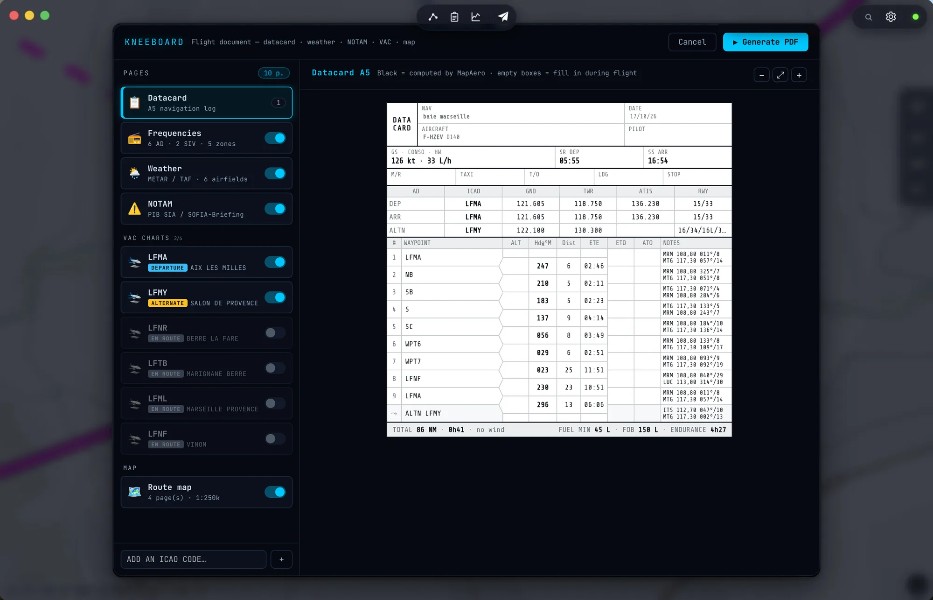Click the NOTAM warning triangle icon

click(x=134, y=209)
